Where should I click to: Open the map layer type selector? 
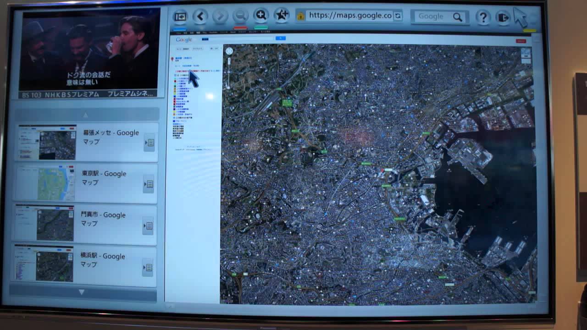tap(526, 55)
